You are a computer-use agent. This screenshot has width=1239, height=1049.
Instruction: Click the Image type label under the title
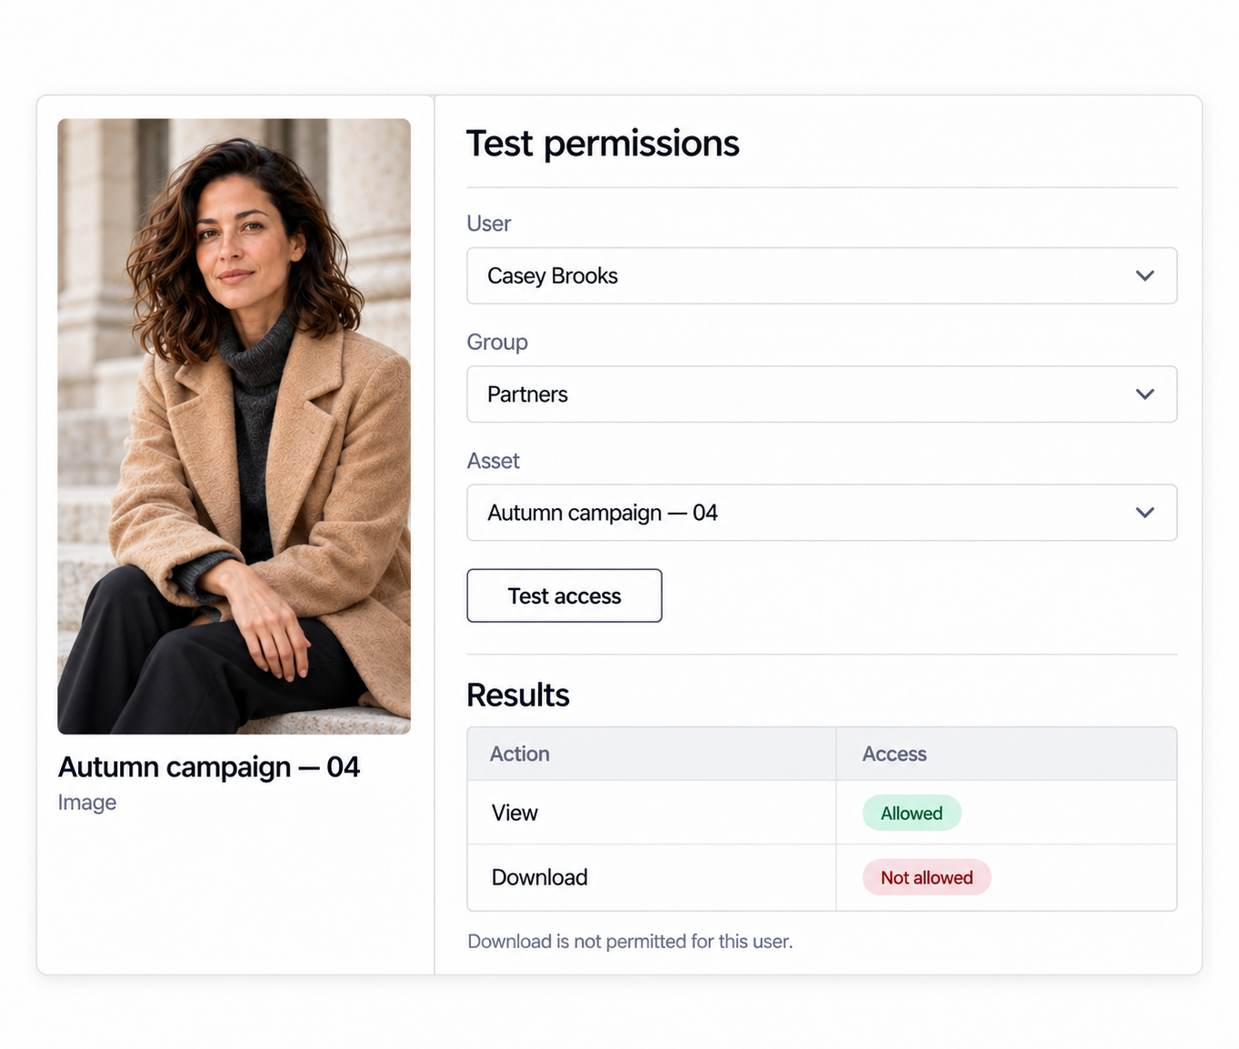tap(87, 803)
